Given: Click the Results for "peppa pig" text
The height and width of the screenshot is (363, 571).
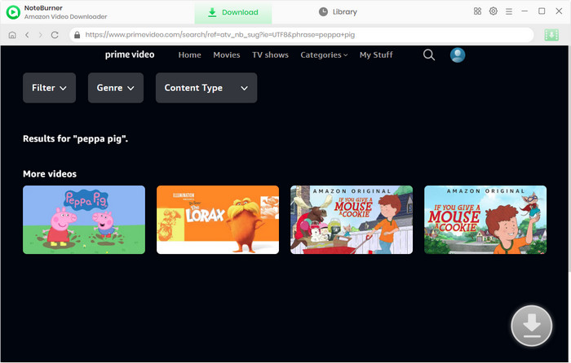Looking at the screenshot, I should (x=75, y=139).
